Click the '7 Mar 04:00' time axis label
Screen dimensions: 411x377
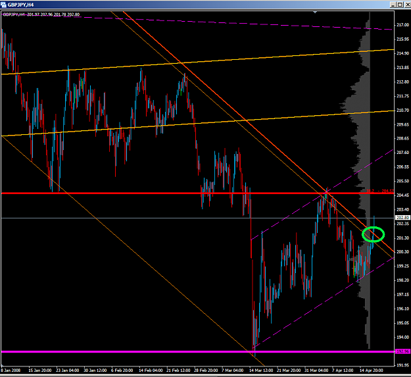pyautogui.click(x=232, y=370)
